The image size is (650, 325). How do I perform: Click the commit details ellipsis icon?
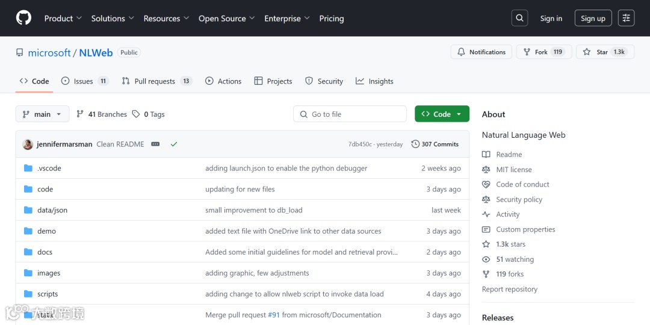[155, 144]
